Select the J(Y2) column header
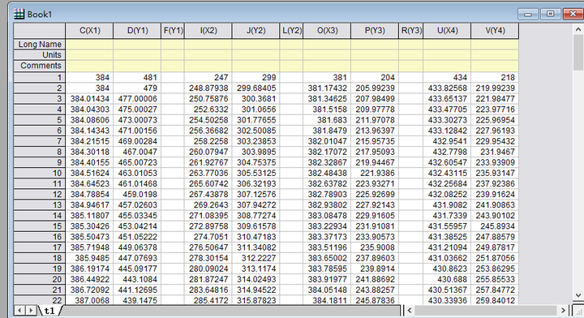This screenshot has width=584, height=318. [255, 31]
